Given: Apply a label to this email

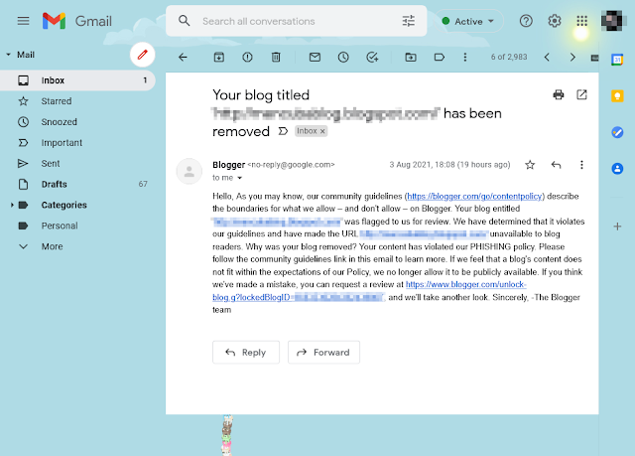Looking at the screenshot, I should click(x=439, y=58).
